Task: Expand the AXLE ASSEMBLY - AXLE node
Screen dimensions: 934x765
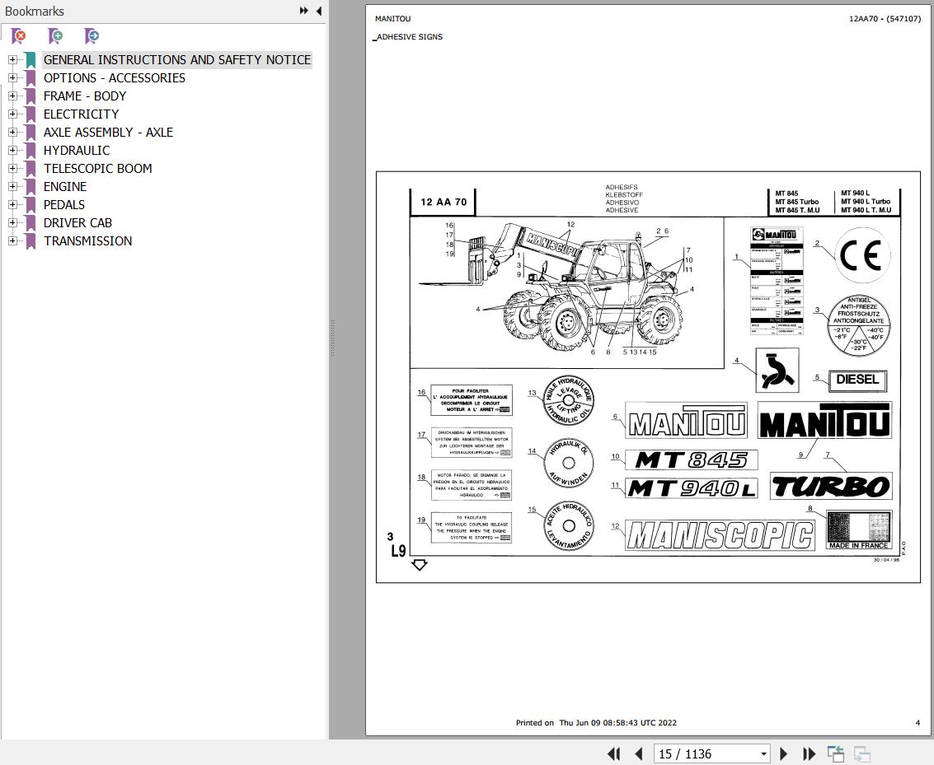Action: click(12, 132)
